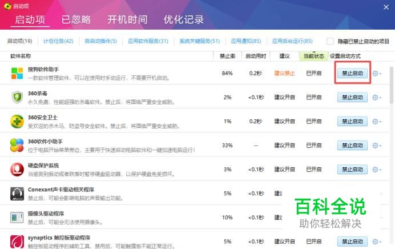Viewport: 395px width, 249px height.
Task: Click the 搜狗软件助手 description line
Action: [99, 78]
